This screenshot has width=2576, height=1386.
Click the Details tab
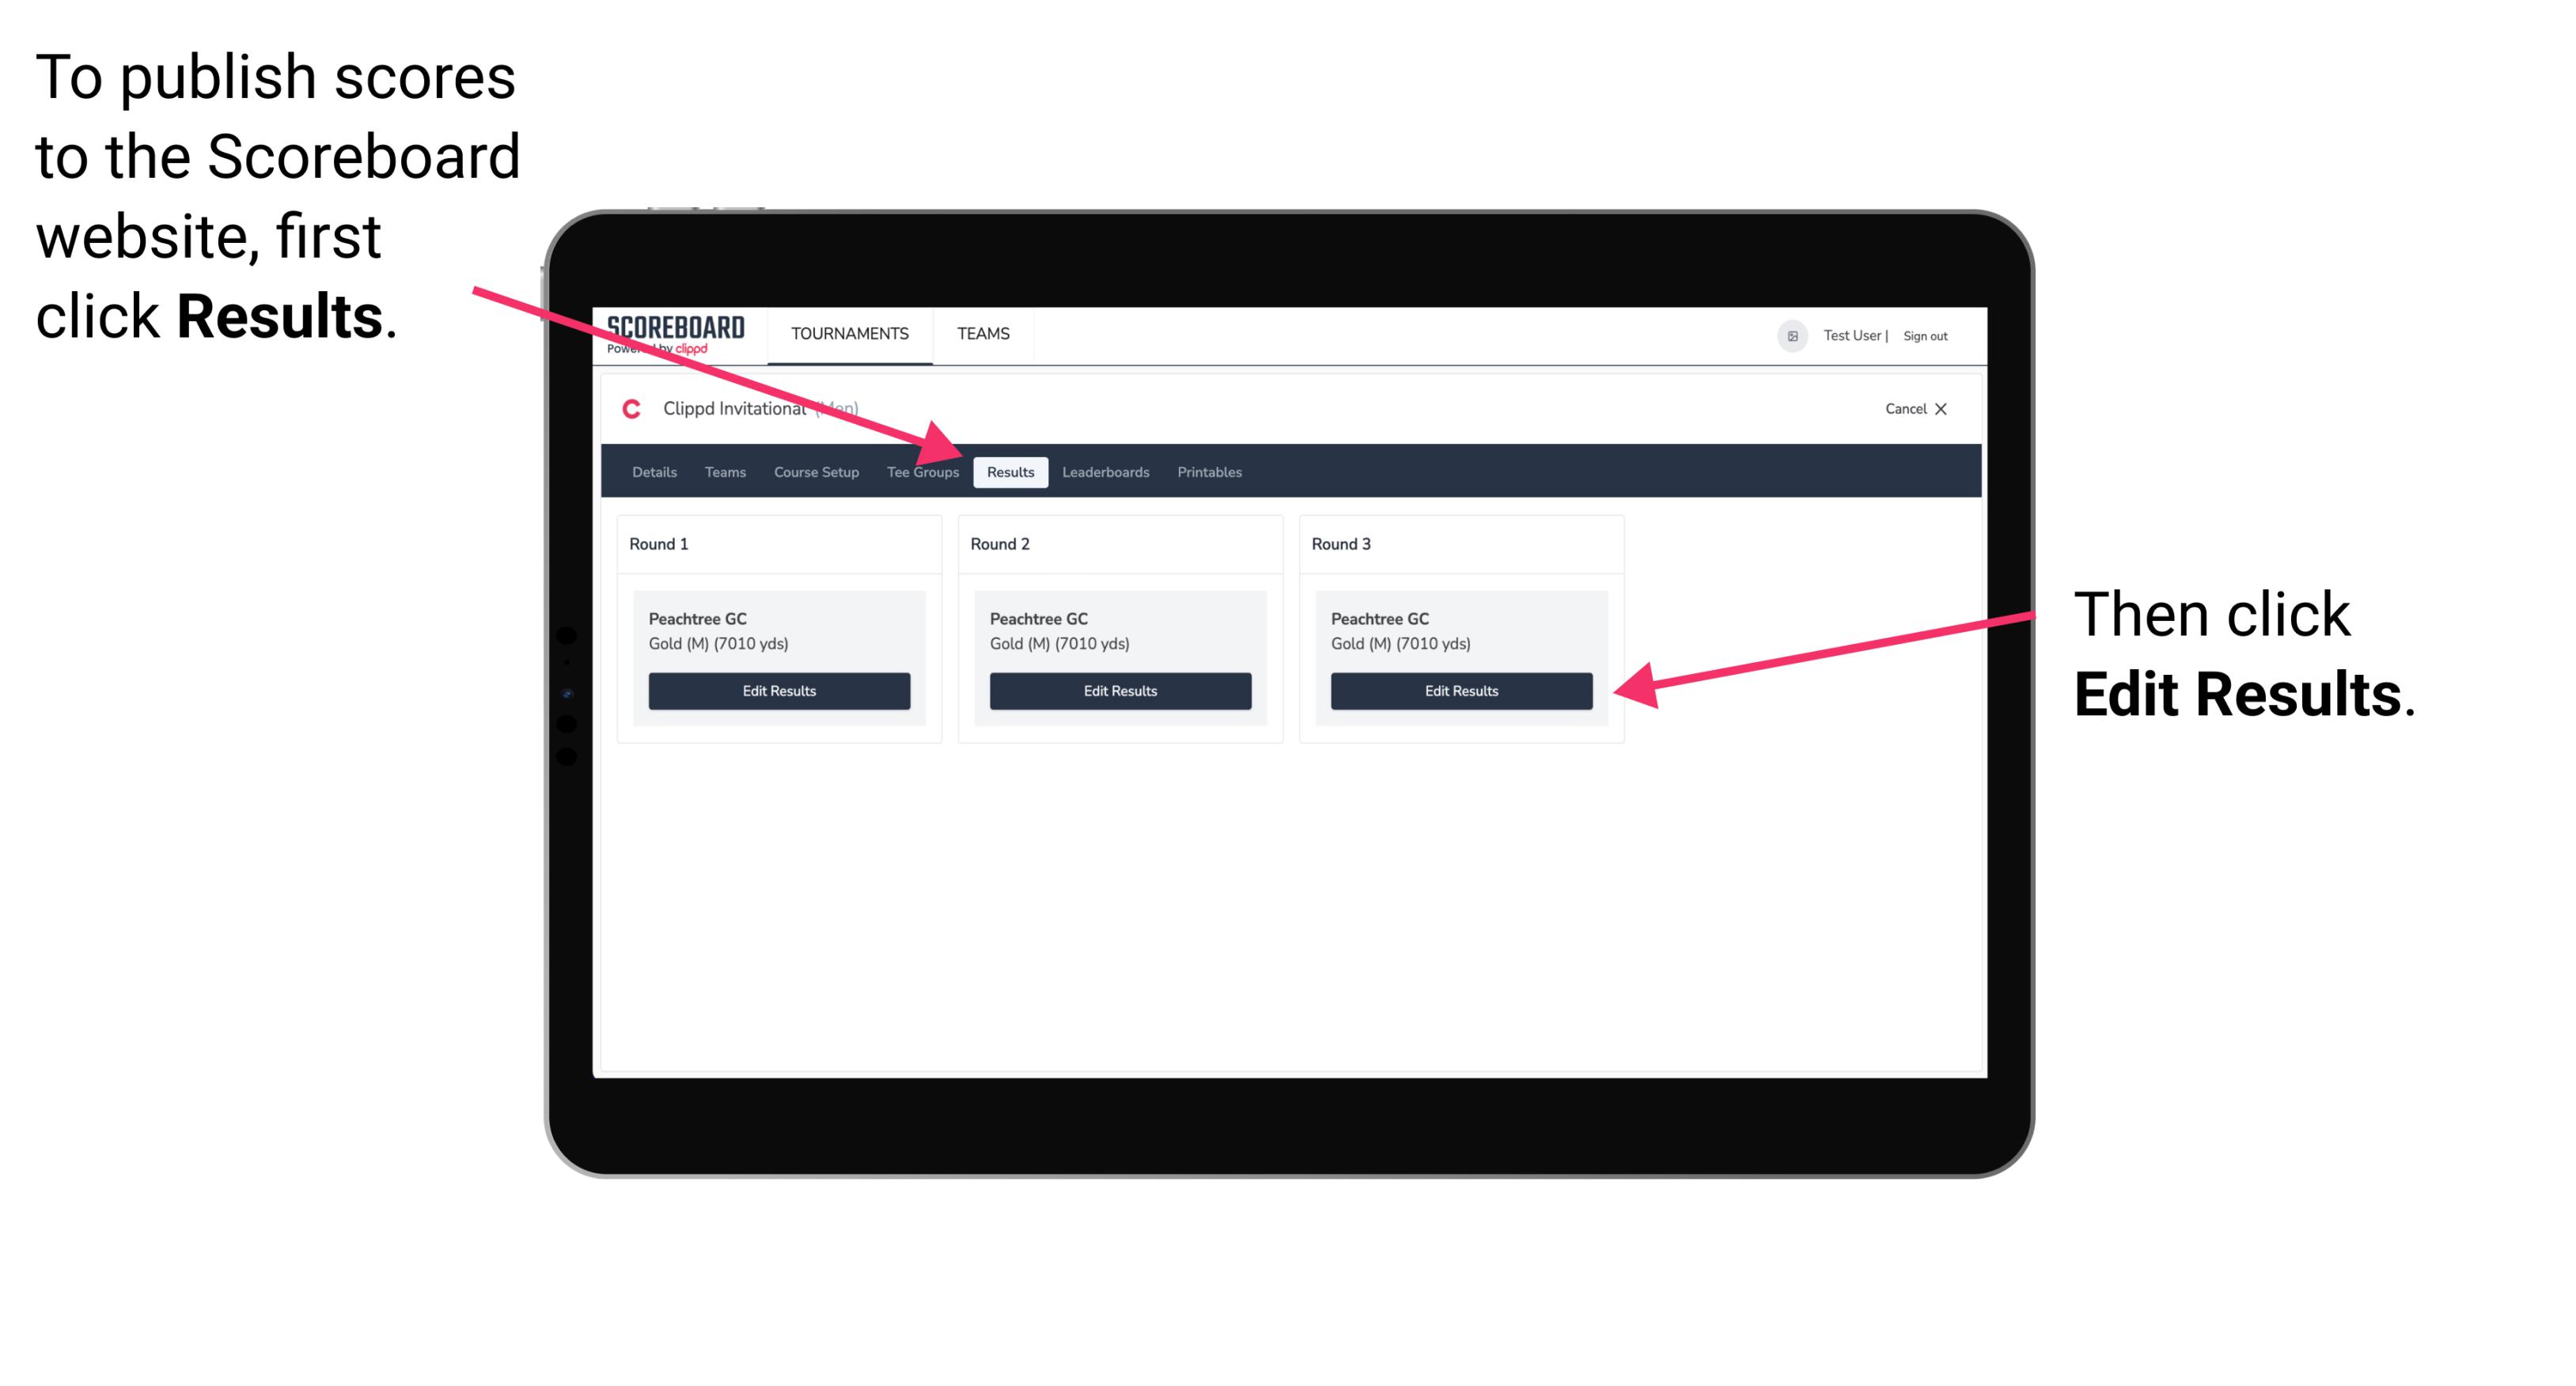tap(653, 471)
